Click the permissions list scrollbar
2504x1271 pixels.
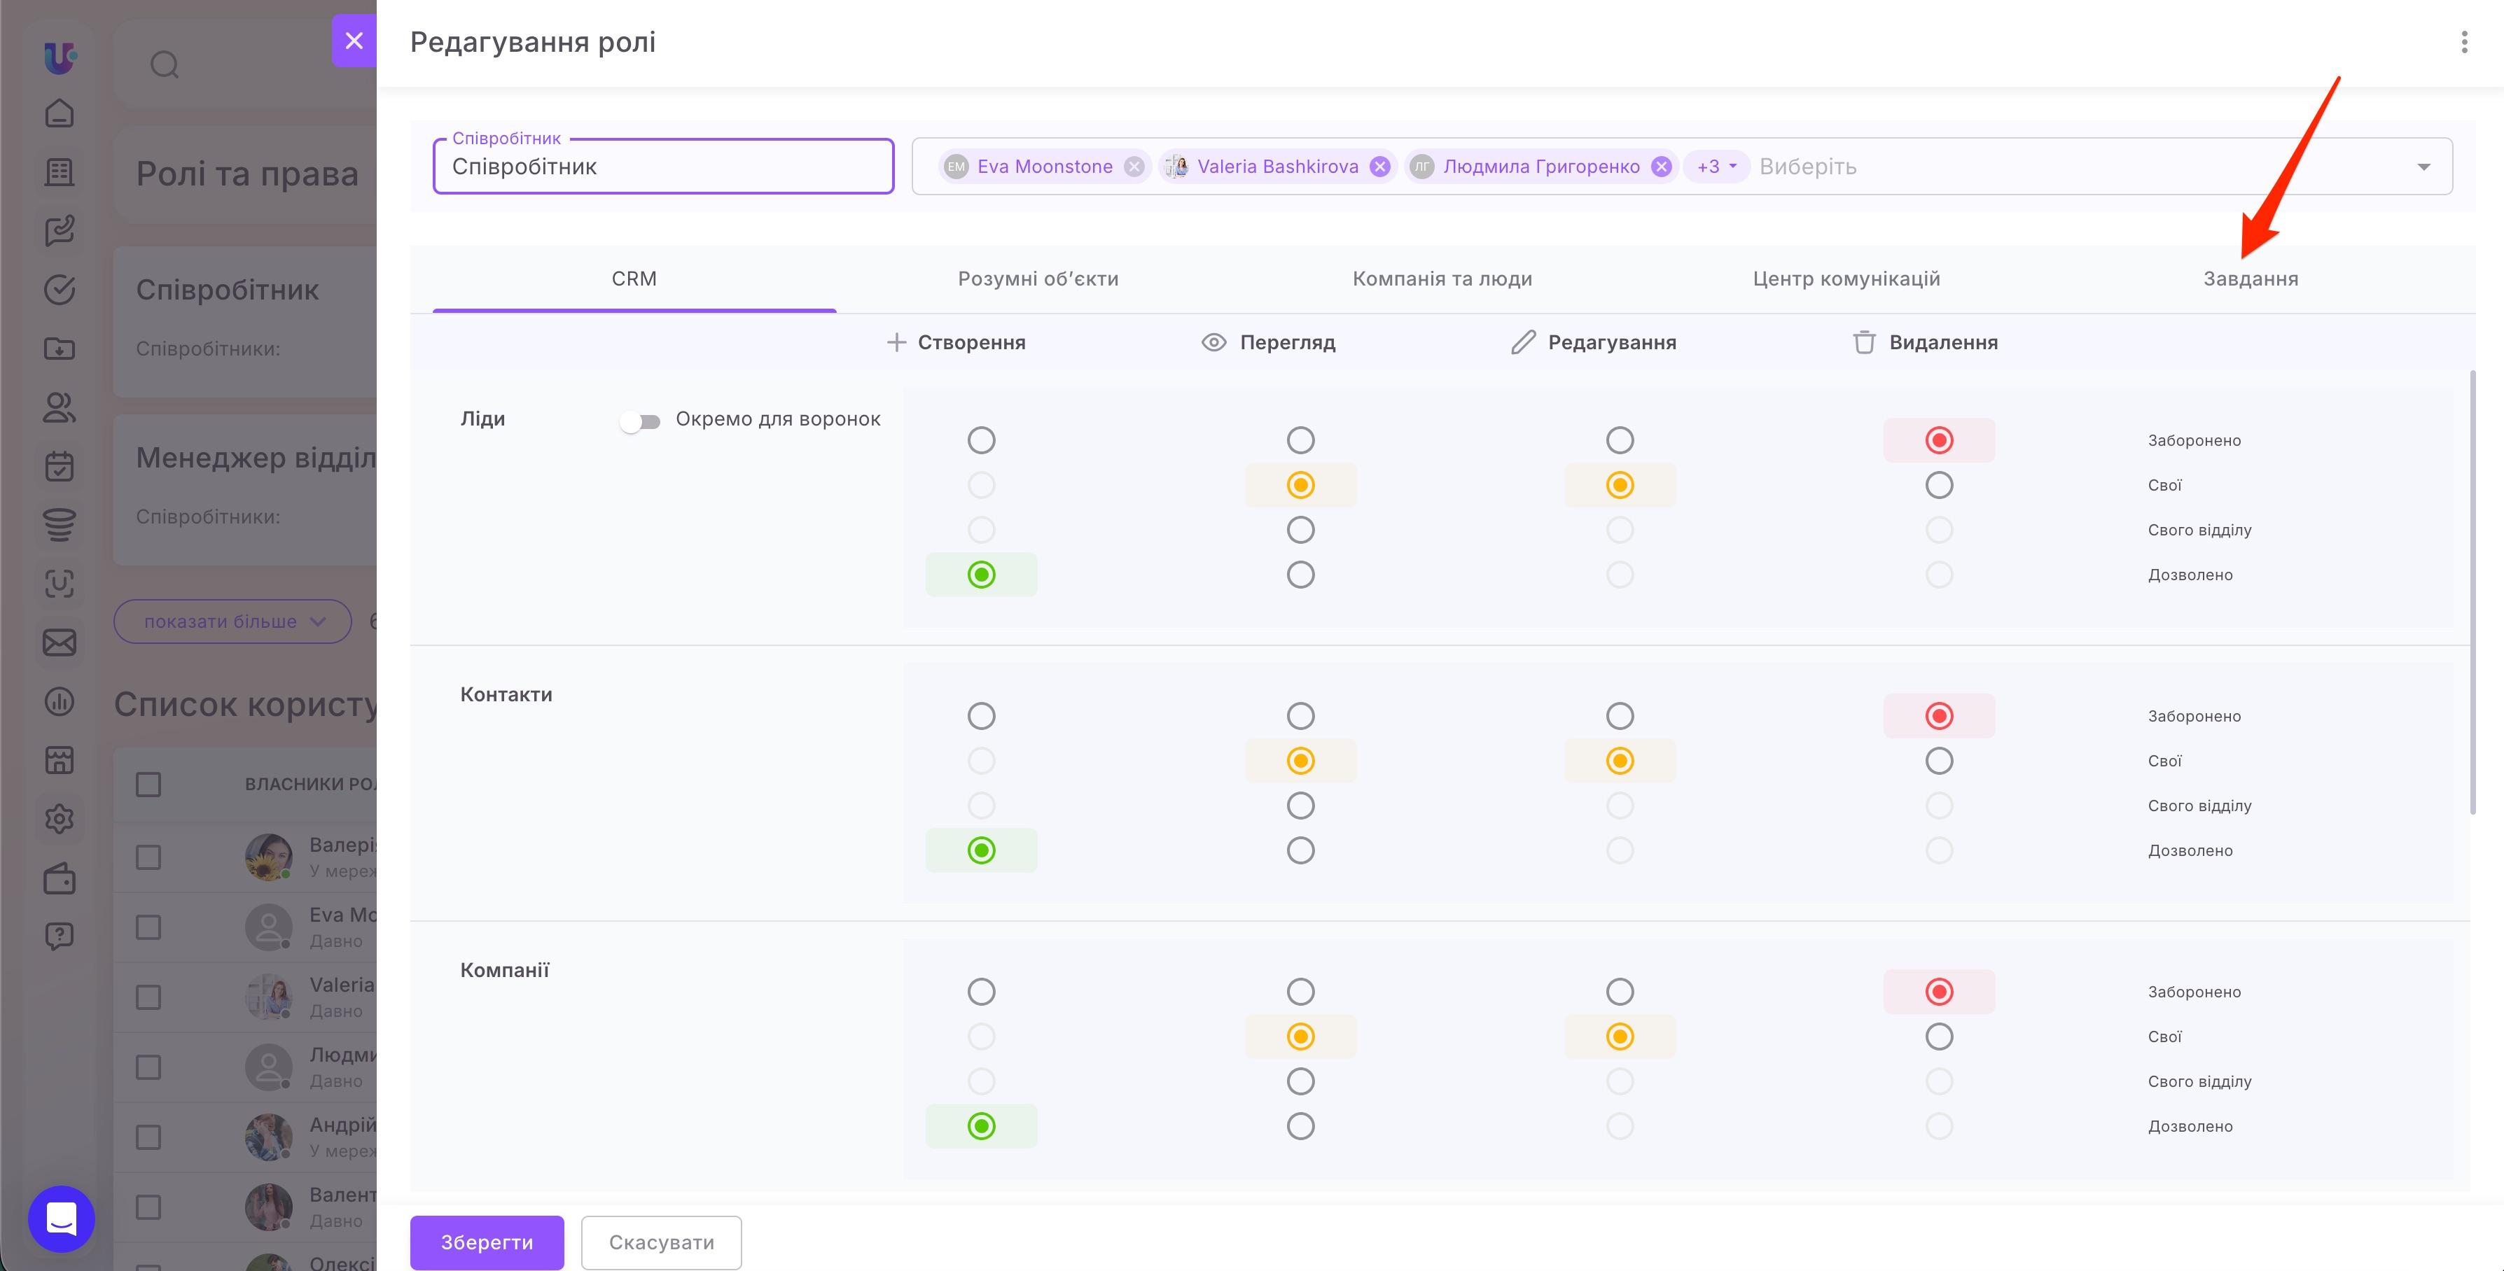(x=2473, y=592)
